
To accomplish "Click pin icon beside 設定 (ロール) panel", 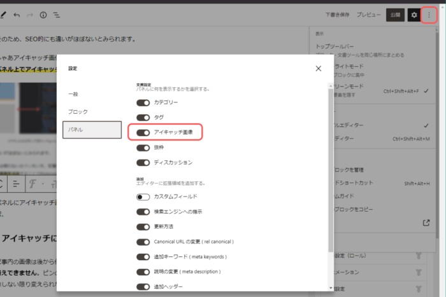I will pyautogui.click(x=419, y=256).
